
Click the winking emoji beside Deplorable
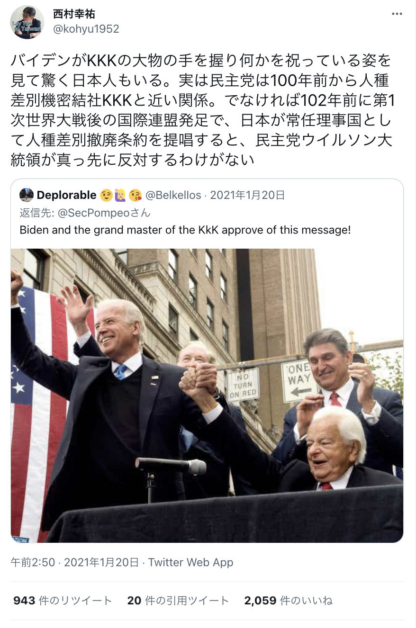[x=106, y=195]
